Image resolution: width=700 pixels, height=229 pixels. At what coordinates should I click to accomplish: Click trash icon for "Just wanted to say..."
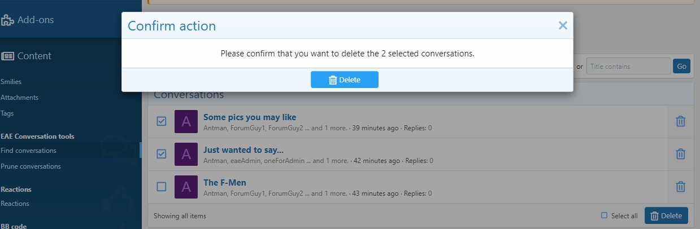coord(681,153)
